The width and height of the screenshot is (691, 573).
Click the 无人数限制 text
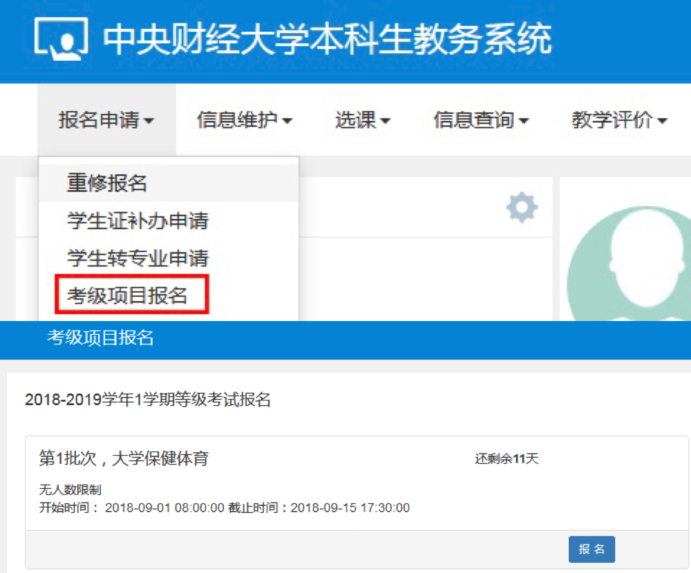point(70,490)
